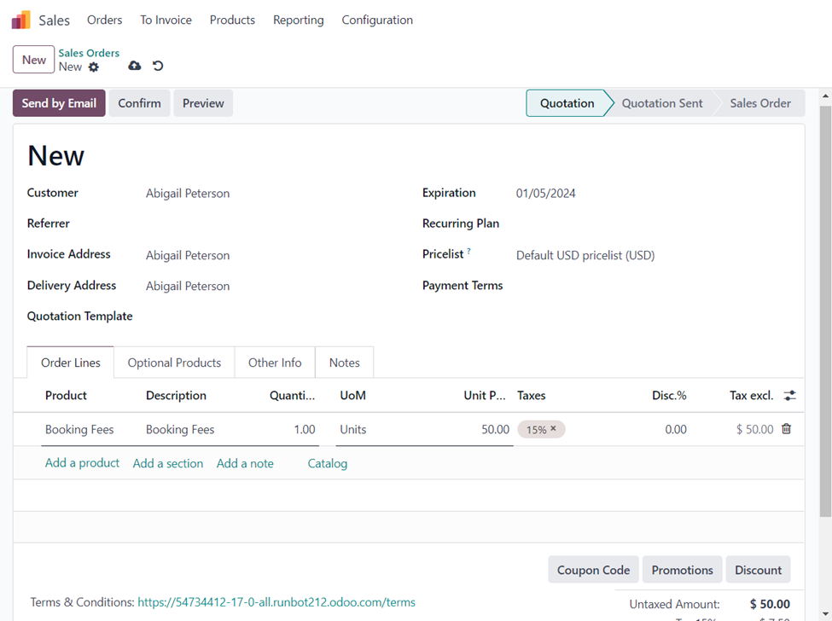Screen dimensions: 832x621
Task: Click the Send by Email button
Action: [x=59, y=103]
